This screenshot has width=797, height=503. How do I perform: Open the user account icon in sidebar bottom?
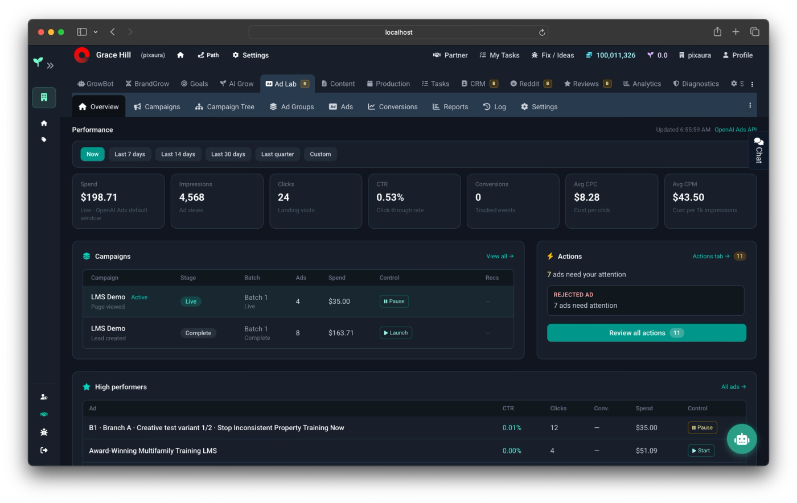[x=44, y=397]
